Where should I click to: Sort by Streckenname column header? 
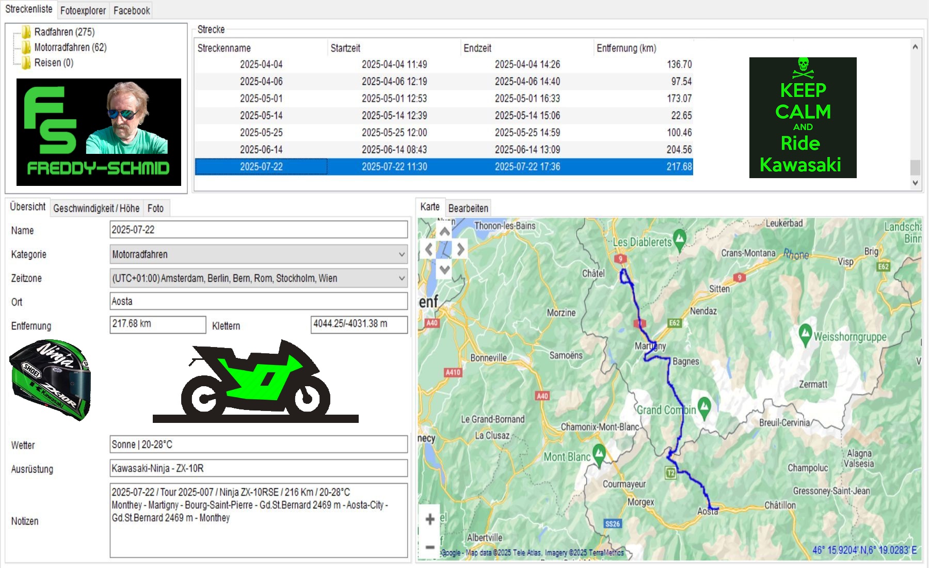tap(261, 48)
